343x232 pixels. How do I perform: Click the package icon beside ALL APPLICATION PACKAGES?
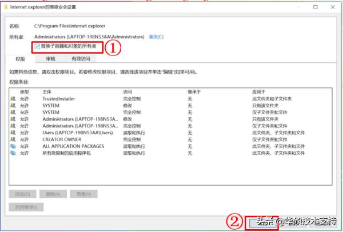[13, 146]
